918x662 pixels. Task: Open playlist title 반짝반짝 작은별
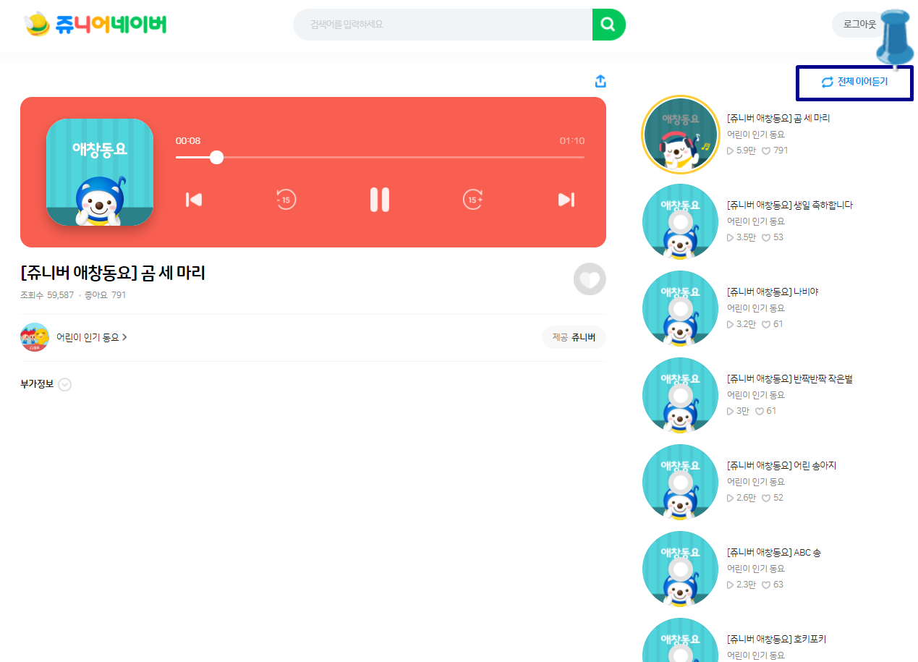point(790,379)
